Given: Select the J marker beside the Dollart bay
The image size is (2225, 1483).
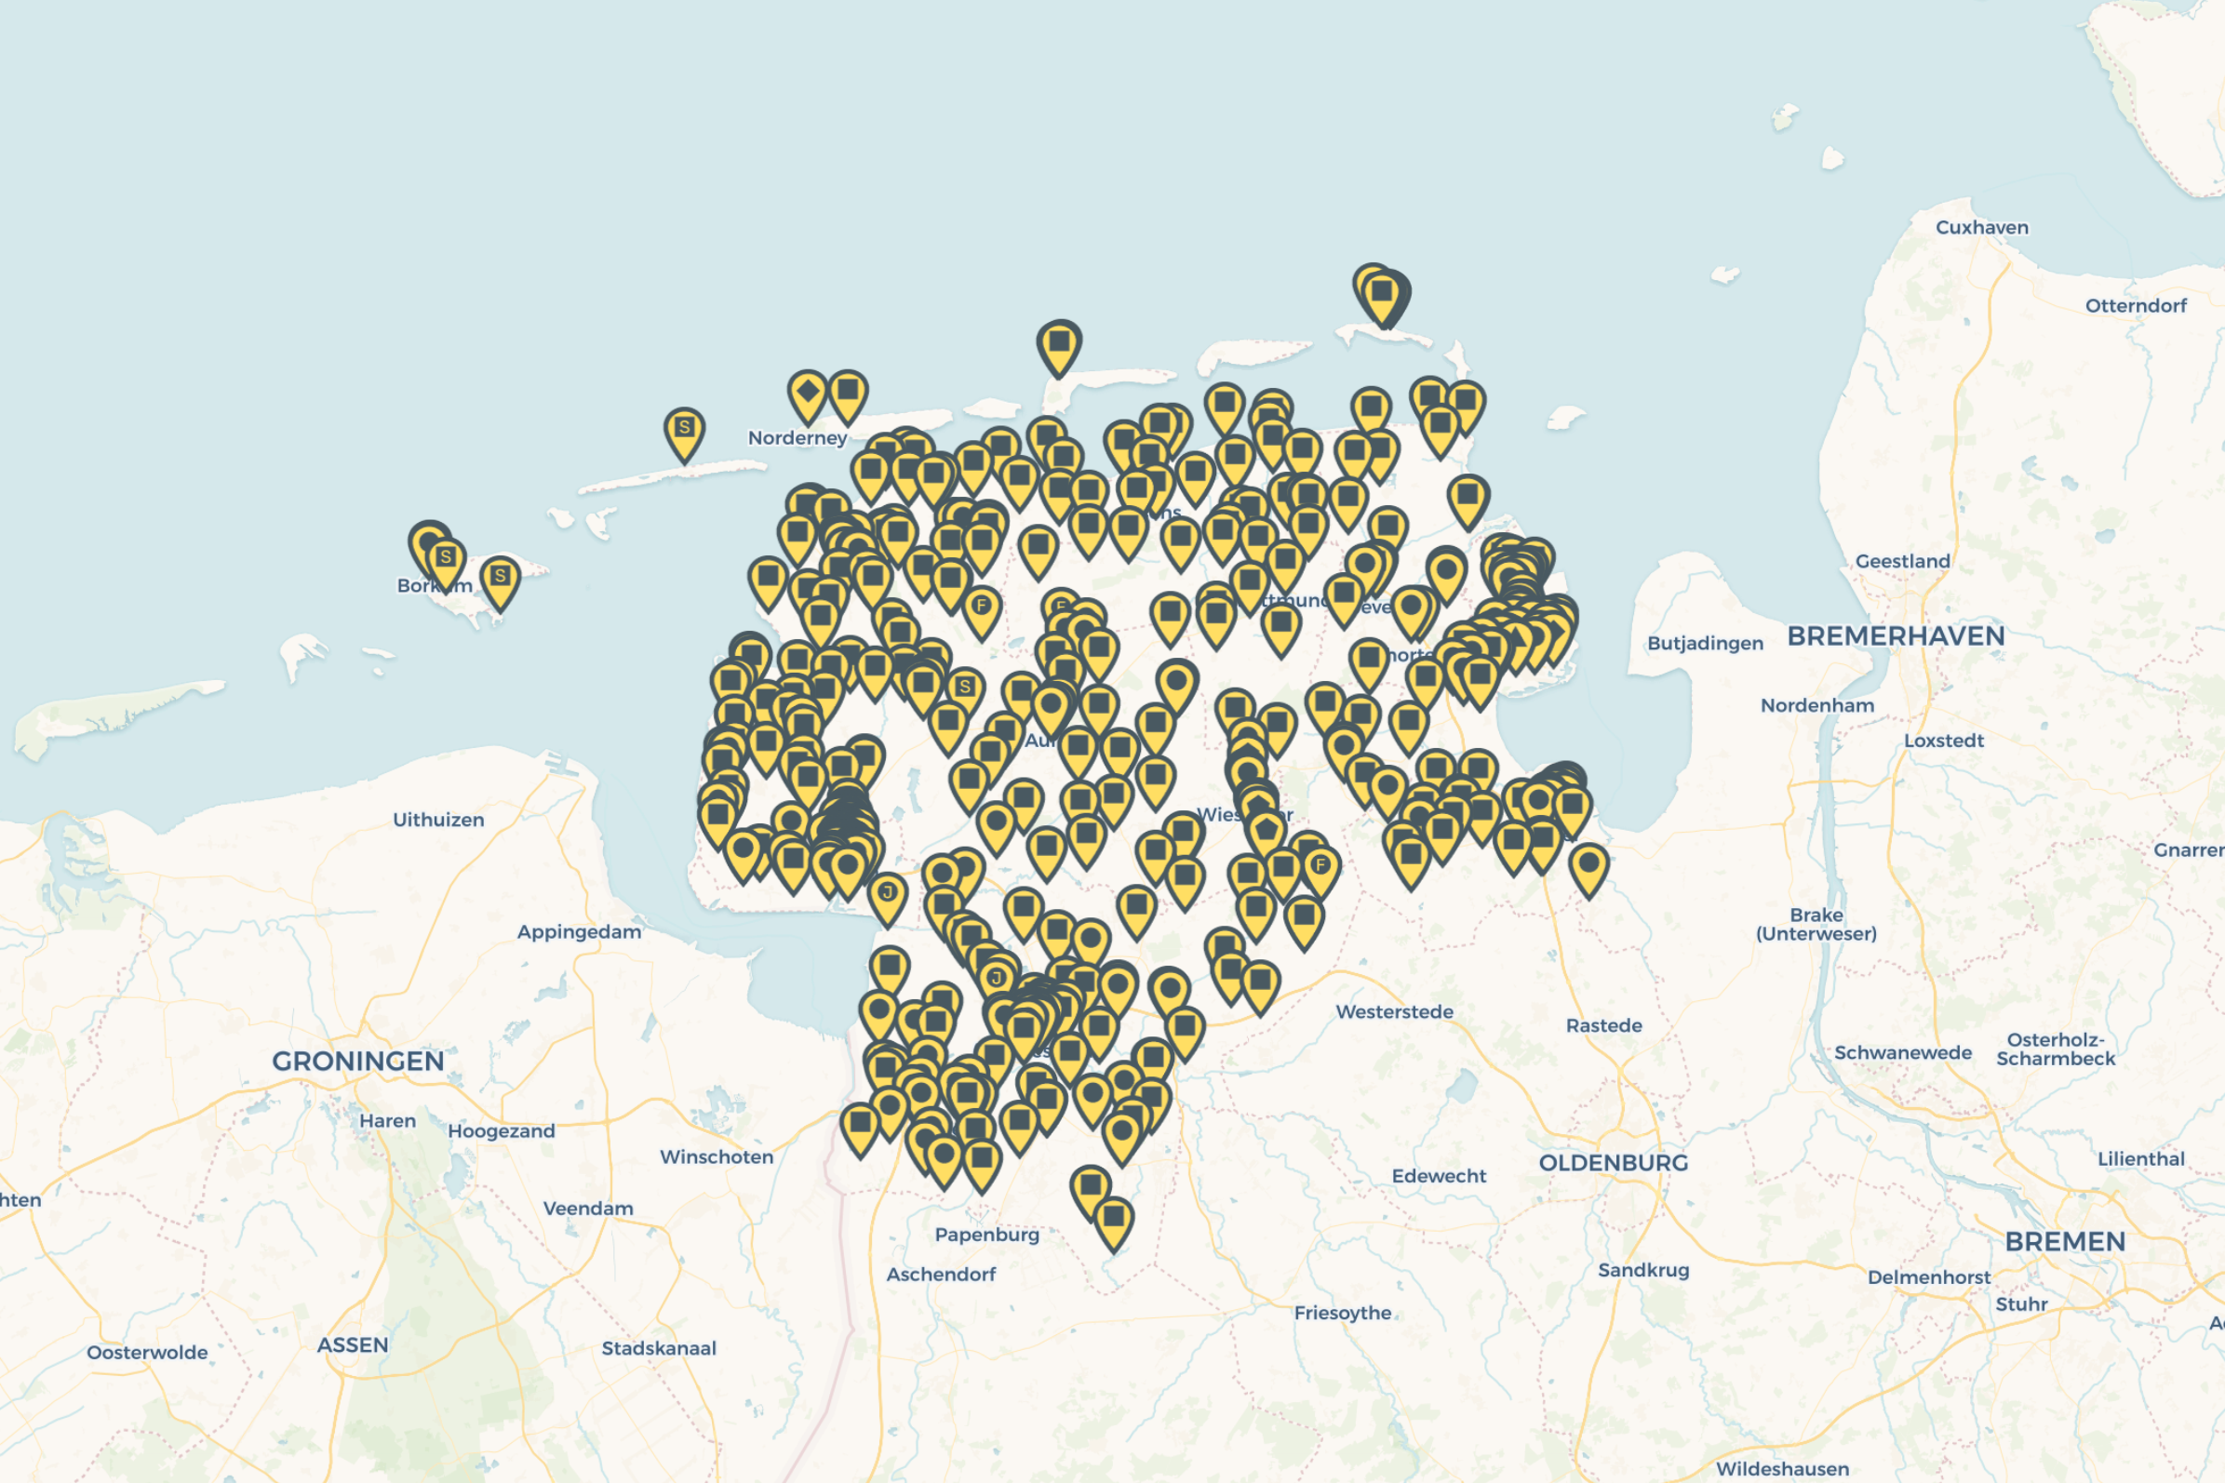Looking at the screenshot, I should [888, 899].
